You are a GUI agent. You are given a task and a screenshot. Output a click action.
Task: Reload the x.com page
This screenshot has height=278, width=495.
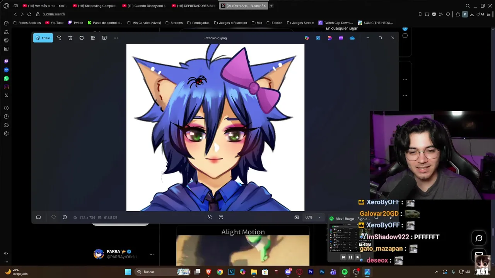coord(29,14)
